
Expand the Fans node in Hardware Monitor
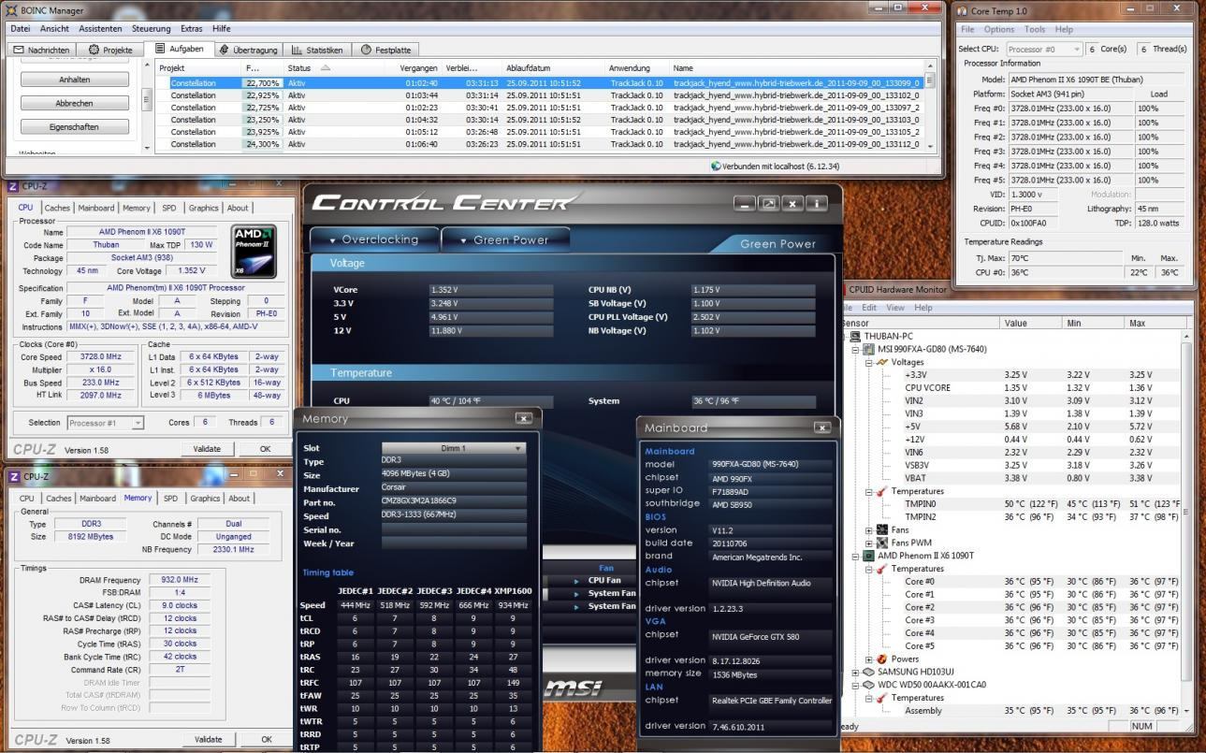pyautogui.click(x=868, y=530)
